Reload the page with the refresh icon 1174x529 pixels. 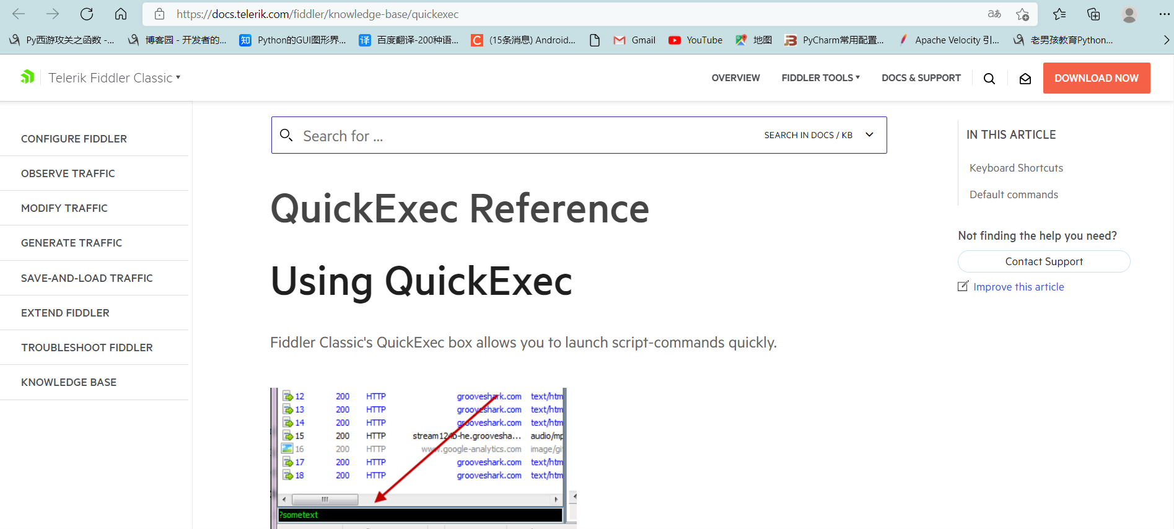point(87,14)
